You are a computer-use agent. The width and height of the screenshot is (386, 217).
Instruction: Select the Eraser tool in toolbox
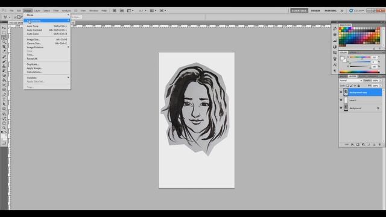pos(4,75)
